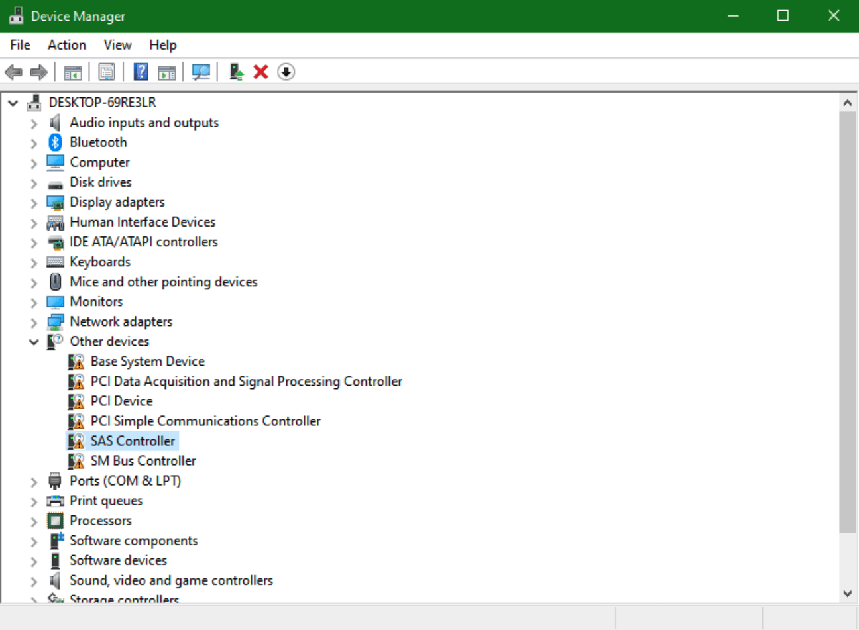
Task: Click the Disable device down-arrow icon
Action: point(286,72)
